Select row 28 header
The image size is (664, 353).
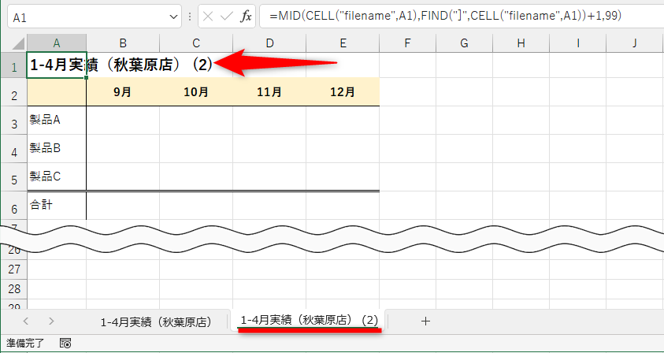pyautogui.click(x=14, y=289)
